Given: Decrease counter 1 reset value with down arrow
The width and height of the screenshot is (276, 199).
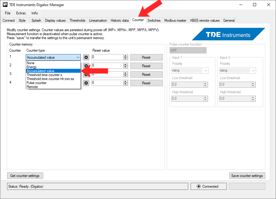Looking at the screenshot, I should [x=125, y=59].
